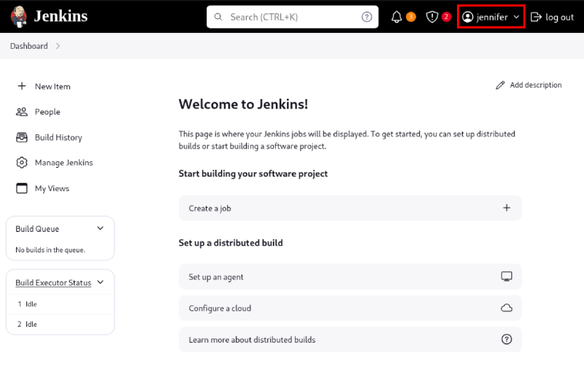The height and width of the screenshot is (369, 584).
Task: Expand the breadcrumb chevron after Dashboard
Action: pyautogui.click(x=58, y=46)
